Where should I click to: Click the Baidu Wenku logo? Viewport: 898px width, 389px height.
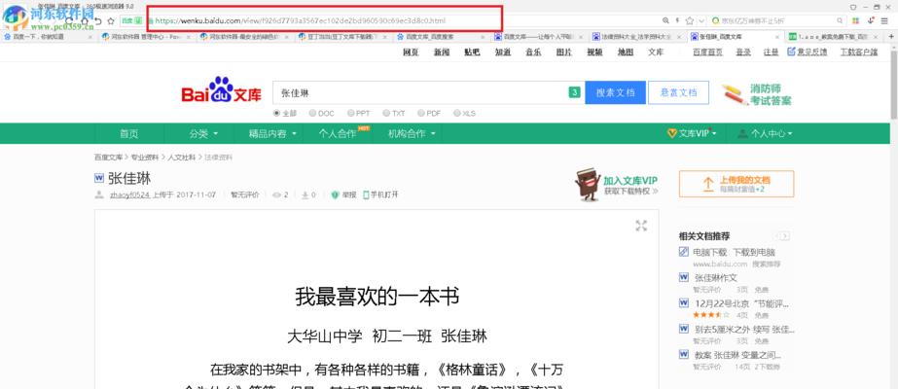coord(221,90)
